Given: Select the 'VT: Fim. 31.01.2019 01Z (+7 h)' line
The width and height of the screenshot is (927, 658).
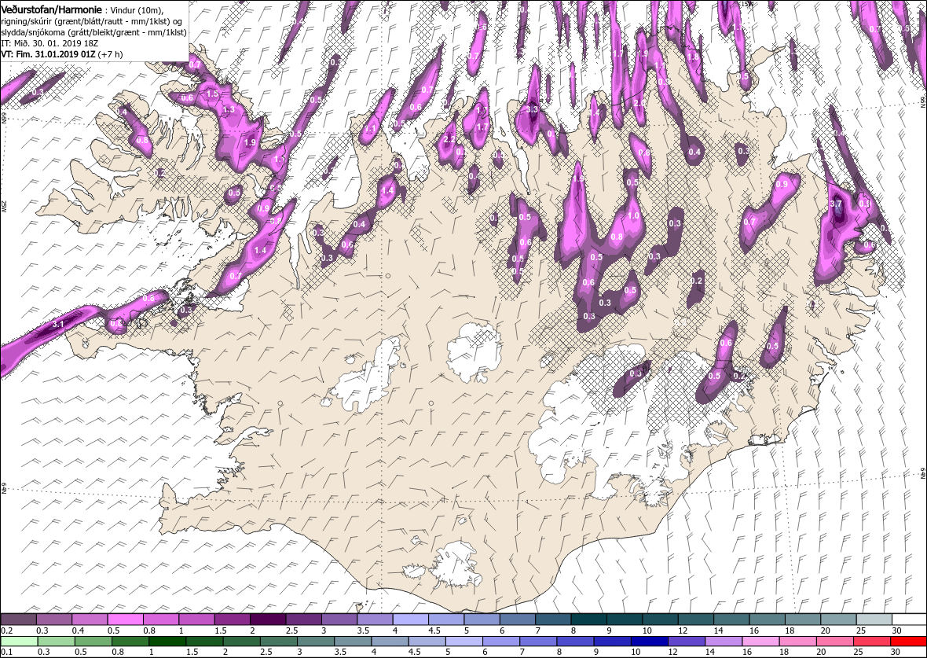Looking at the screenshot, I should 61,53.
